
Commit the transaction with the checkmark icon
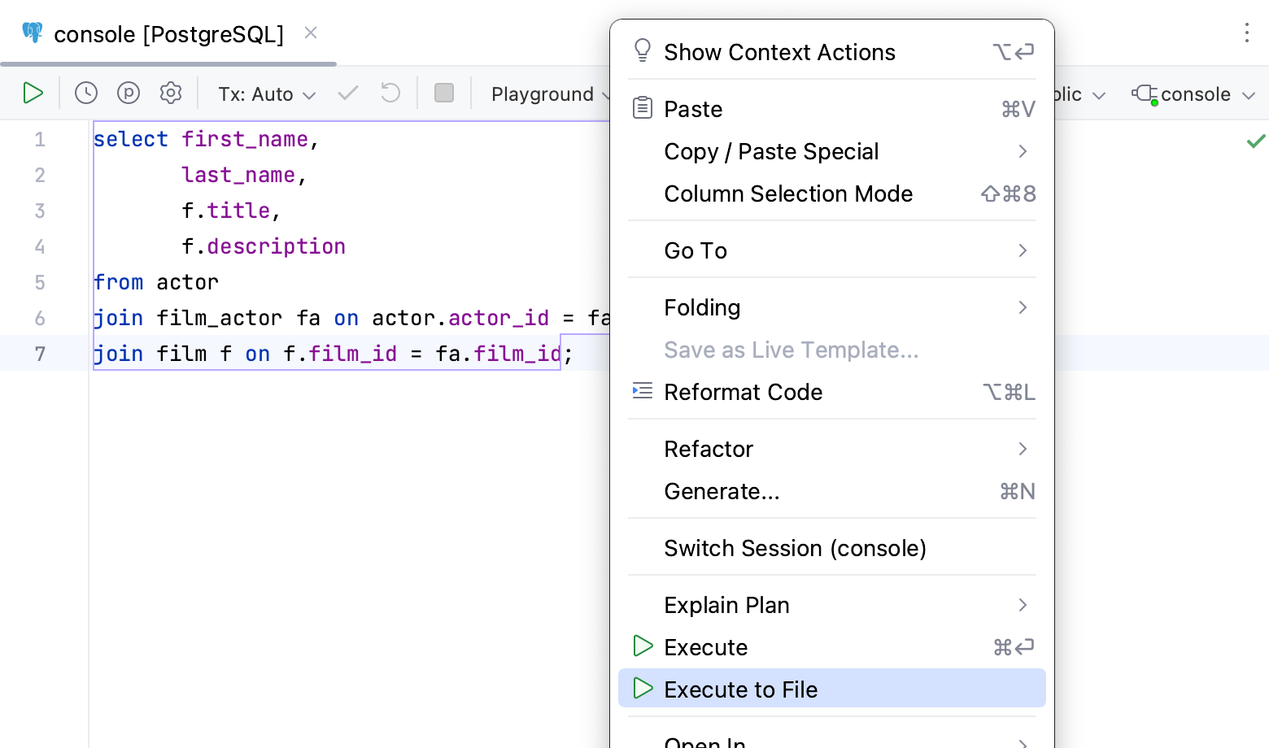[347, 93]
